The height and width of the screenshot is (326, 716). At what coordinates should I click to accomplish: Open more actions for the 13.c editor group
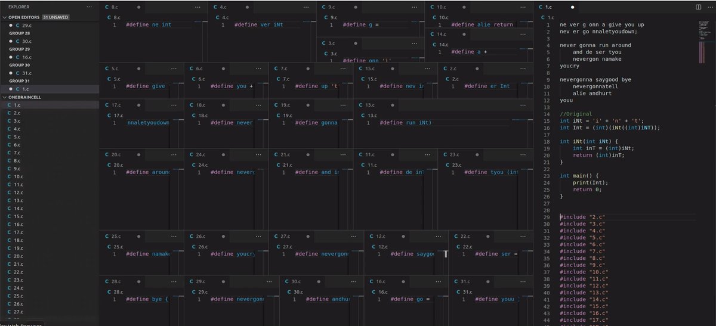pyautogui.click(x=523, y=104)
